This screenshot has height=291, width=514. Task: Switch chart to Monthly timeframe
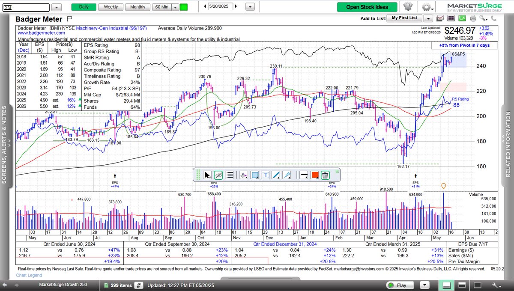137,7
